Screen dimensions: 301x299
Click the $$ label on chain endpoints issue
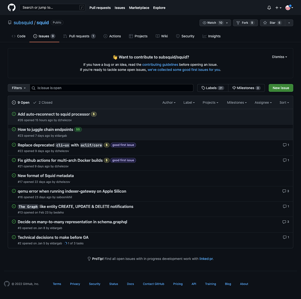coord(78,129)
